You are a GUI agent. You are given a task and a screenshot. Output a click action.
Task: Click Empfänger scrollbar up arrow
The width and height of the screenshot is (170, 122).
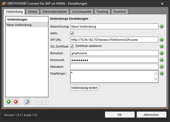tap(156, 74)
